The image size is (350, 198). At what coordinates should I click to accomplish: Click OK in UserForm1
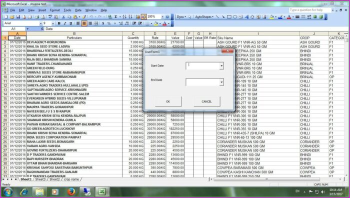click(x=168, y=101)
